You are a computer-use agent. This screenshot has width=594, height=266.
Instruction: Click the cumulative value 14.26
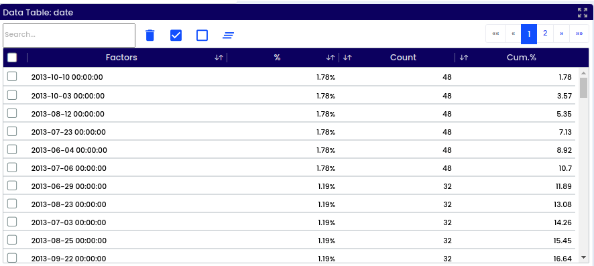[563, 222]
